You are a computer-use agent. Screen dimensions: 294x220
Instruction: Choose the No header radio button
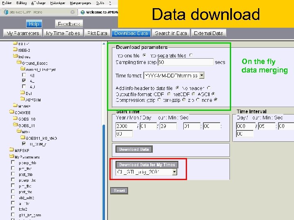209,88
